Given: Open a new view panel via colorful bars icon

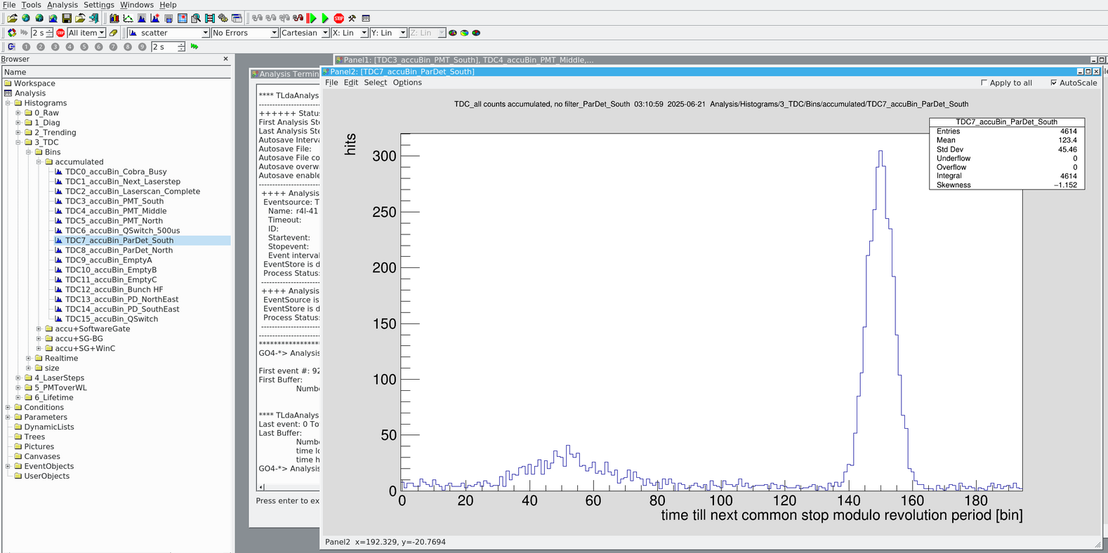Looking at the screenshot, I should (x=114, y=18).
